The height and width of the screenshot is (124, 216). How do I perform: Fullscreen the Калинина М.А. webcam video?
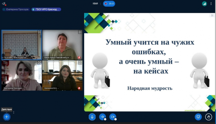coord(80,63)
